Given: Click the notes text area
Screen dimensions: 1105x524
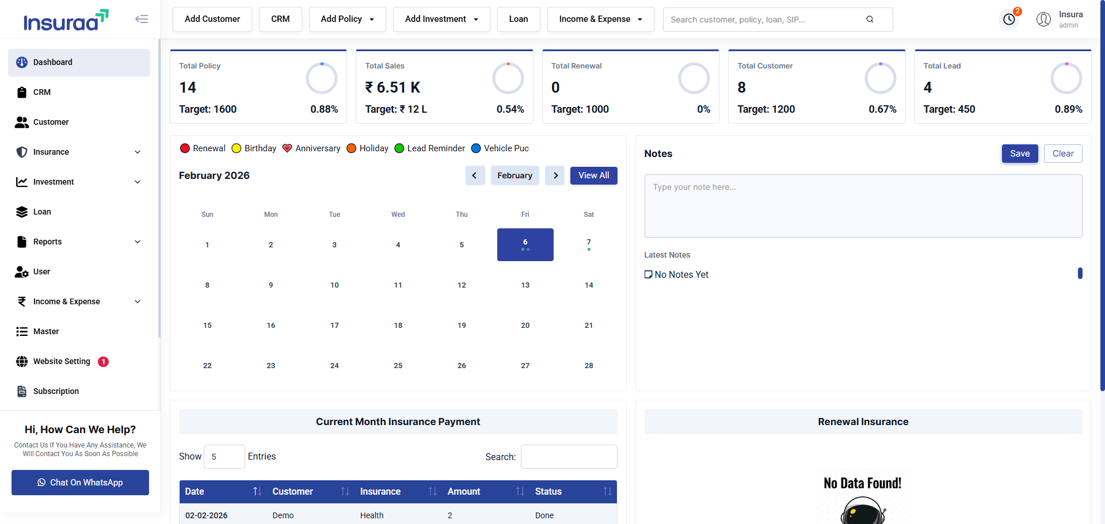Looking at the screenshot, I should click(863, 206).
